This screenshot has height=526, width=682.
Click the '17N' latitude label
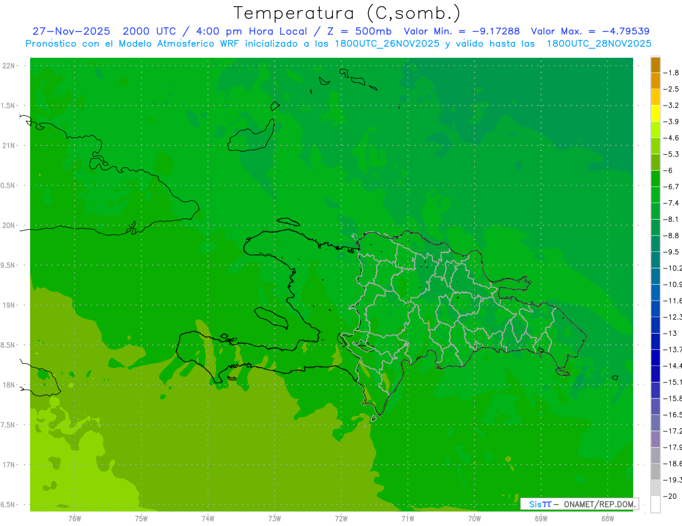(x=9, y=465)
